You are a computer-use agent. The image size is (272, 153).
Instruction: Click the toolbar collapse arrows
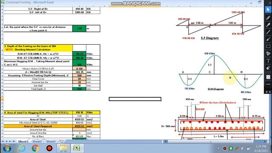268,92
